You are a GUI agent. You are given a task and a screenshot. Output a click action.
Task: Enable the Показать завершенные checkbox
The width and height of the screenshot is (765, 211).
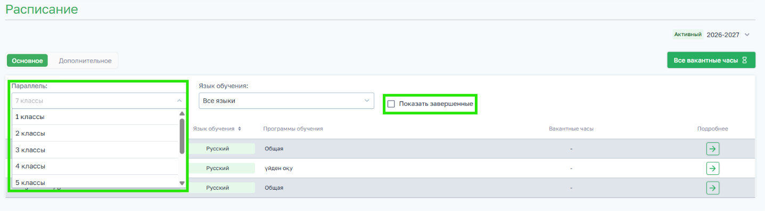[391, 104]
